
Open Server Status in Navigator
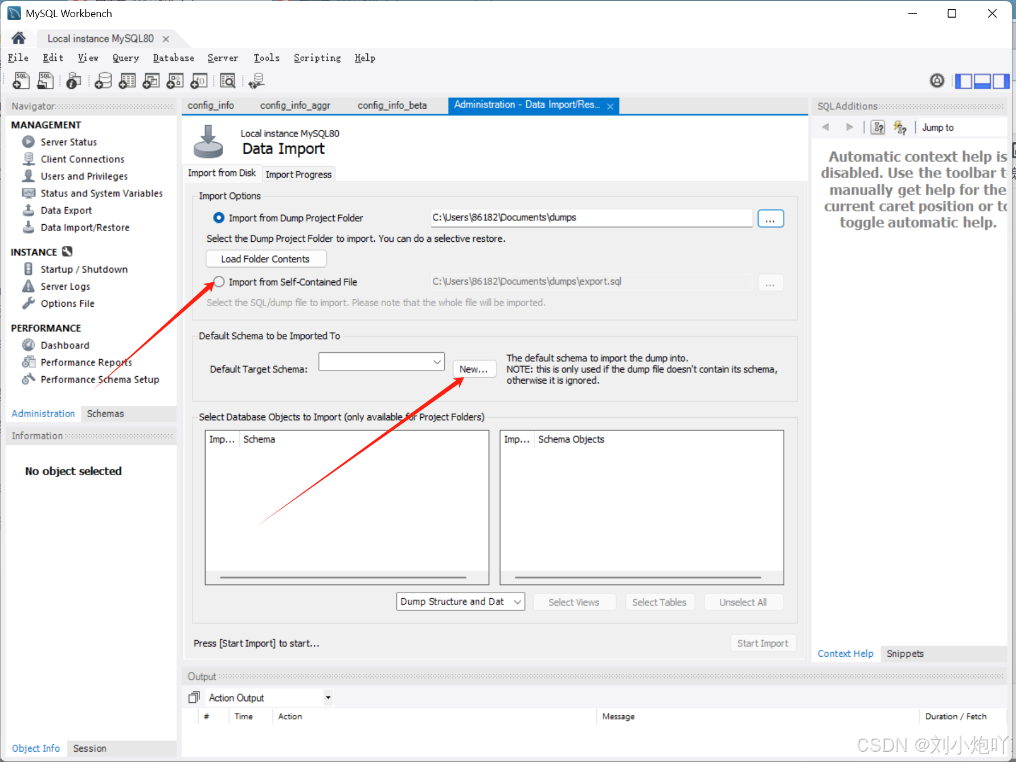pyautogui.click(x=68, y=142)
